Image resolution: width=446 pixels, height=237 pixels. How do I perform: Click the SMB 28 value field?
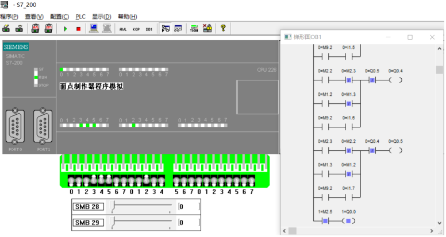(x=189, y=207)
